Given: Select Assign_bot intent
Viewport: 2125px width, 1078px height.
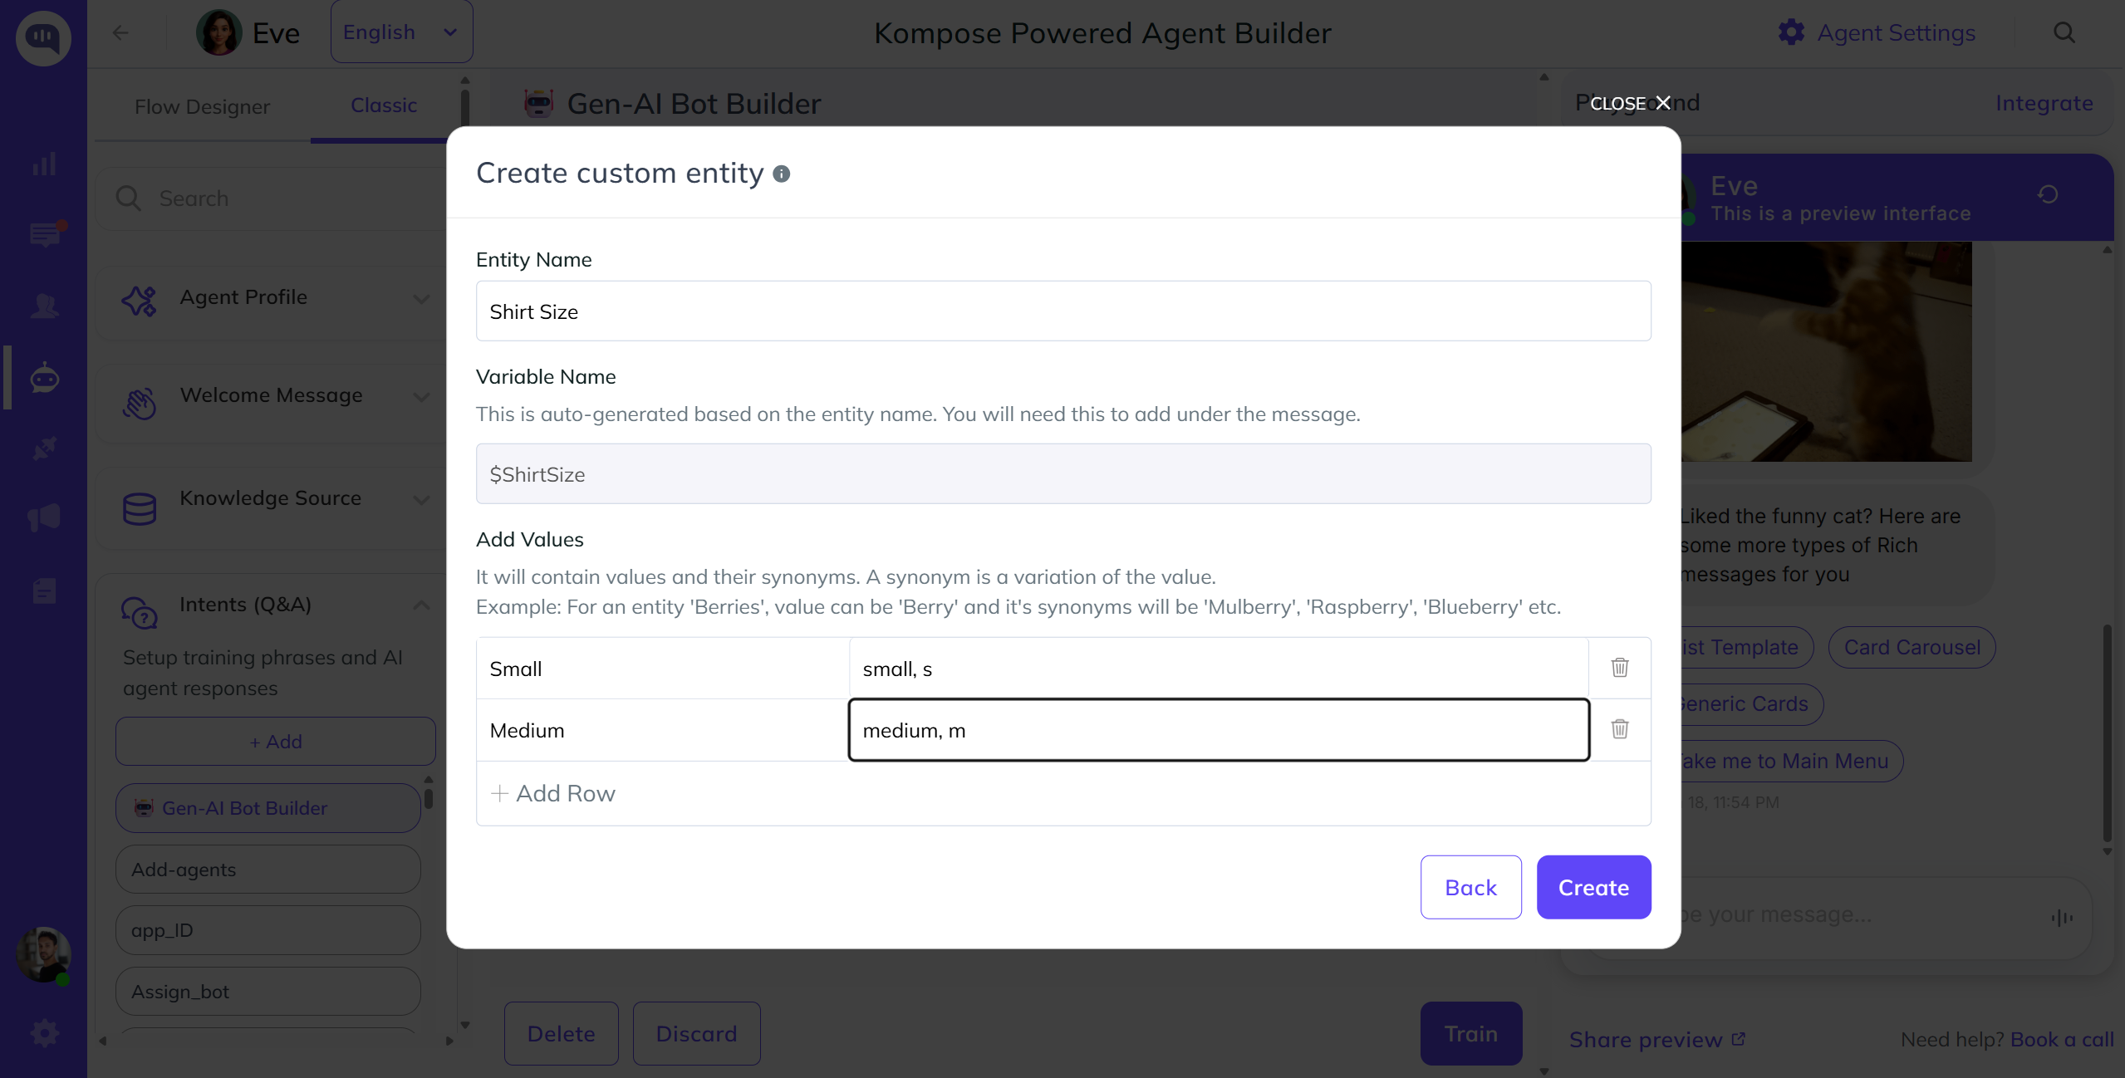Looking at the screenshot, I should pos(268,992).
